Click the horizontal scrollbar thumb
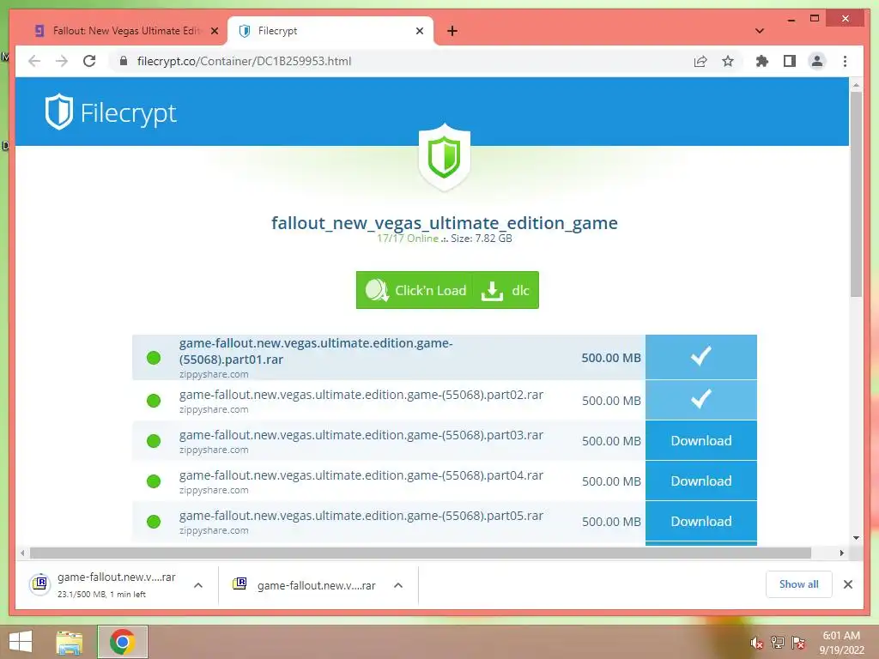879x659 pixels. 421,553
